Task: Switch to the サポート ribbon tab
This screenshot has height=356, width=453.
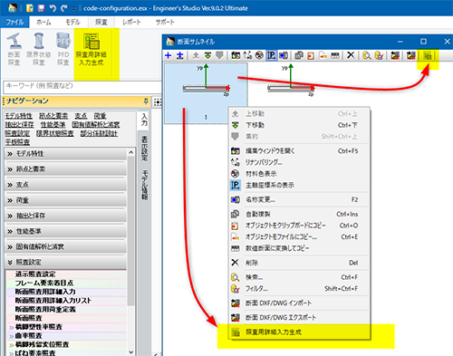Action: click(x=165, y=22)
